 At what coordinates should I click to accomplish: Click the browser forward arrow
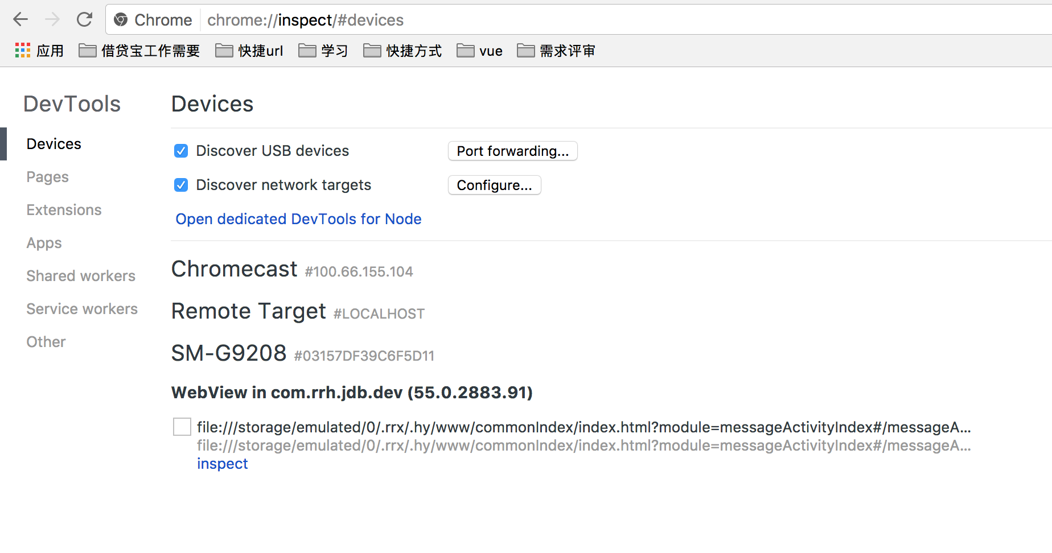52,20
